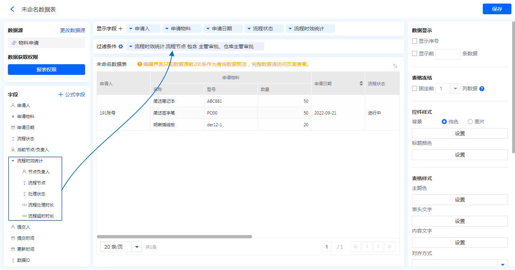Viewport: 515px width, 270px height.
Task: Go to last page pagination icon
Action: (x=390, y=247)
